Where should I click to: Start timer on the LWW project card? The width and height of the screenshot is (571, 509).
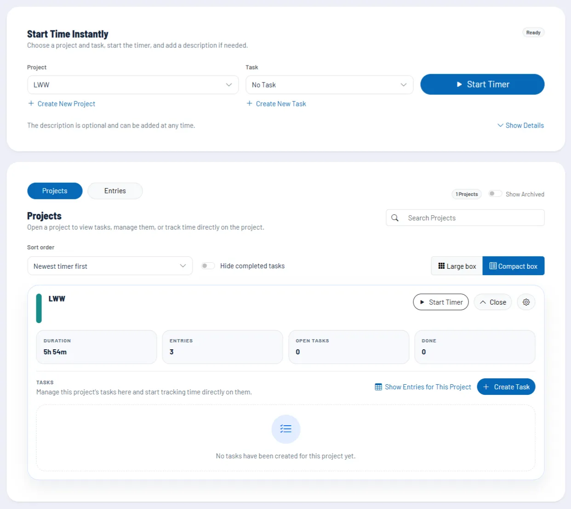pos(441,302)
